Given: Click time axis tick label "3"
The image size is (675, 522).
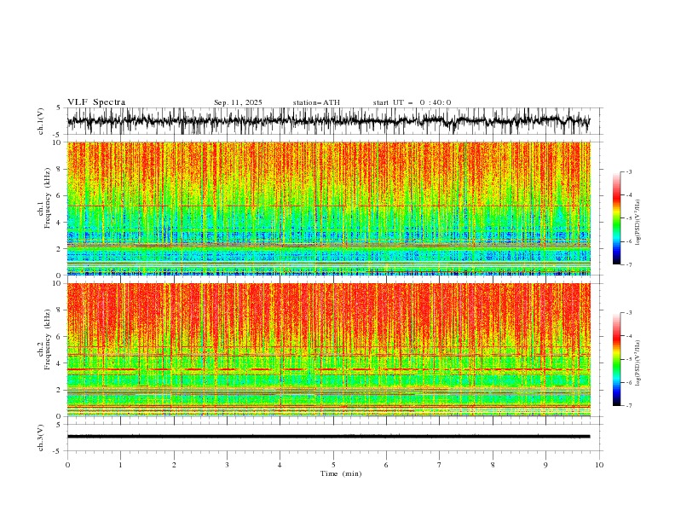Looking at the screenshot, I should 227,465.
